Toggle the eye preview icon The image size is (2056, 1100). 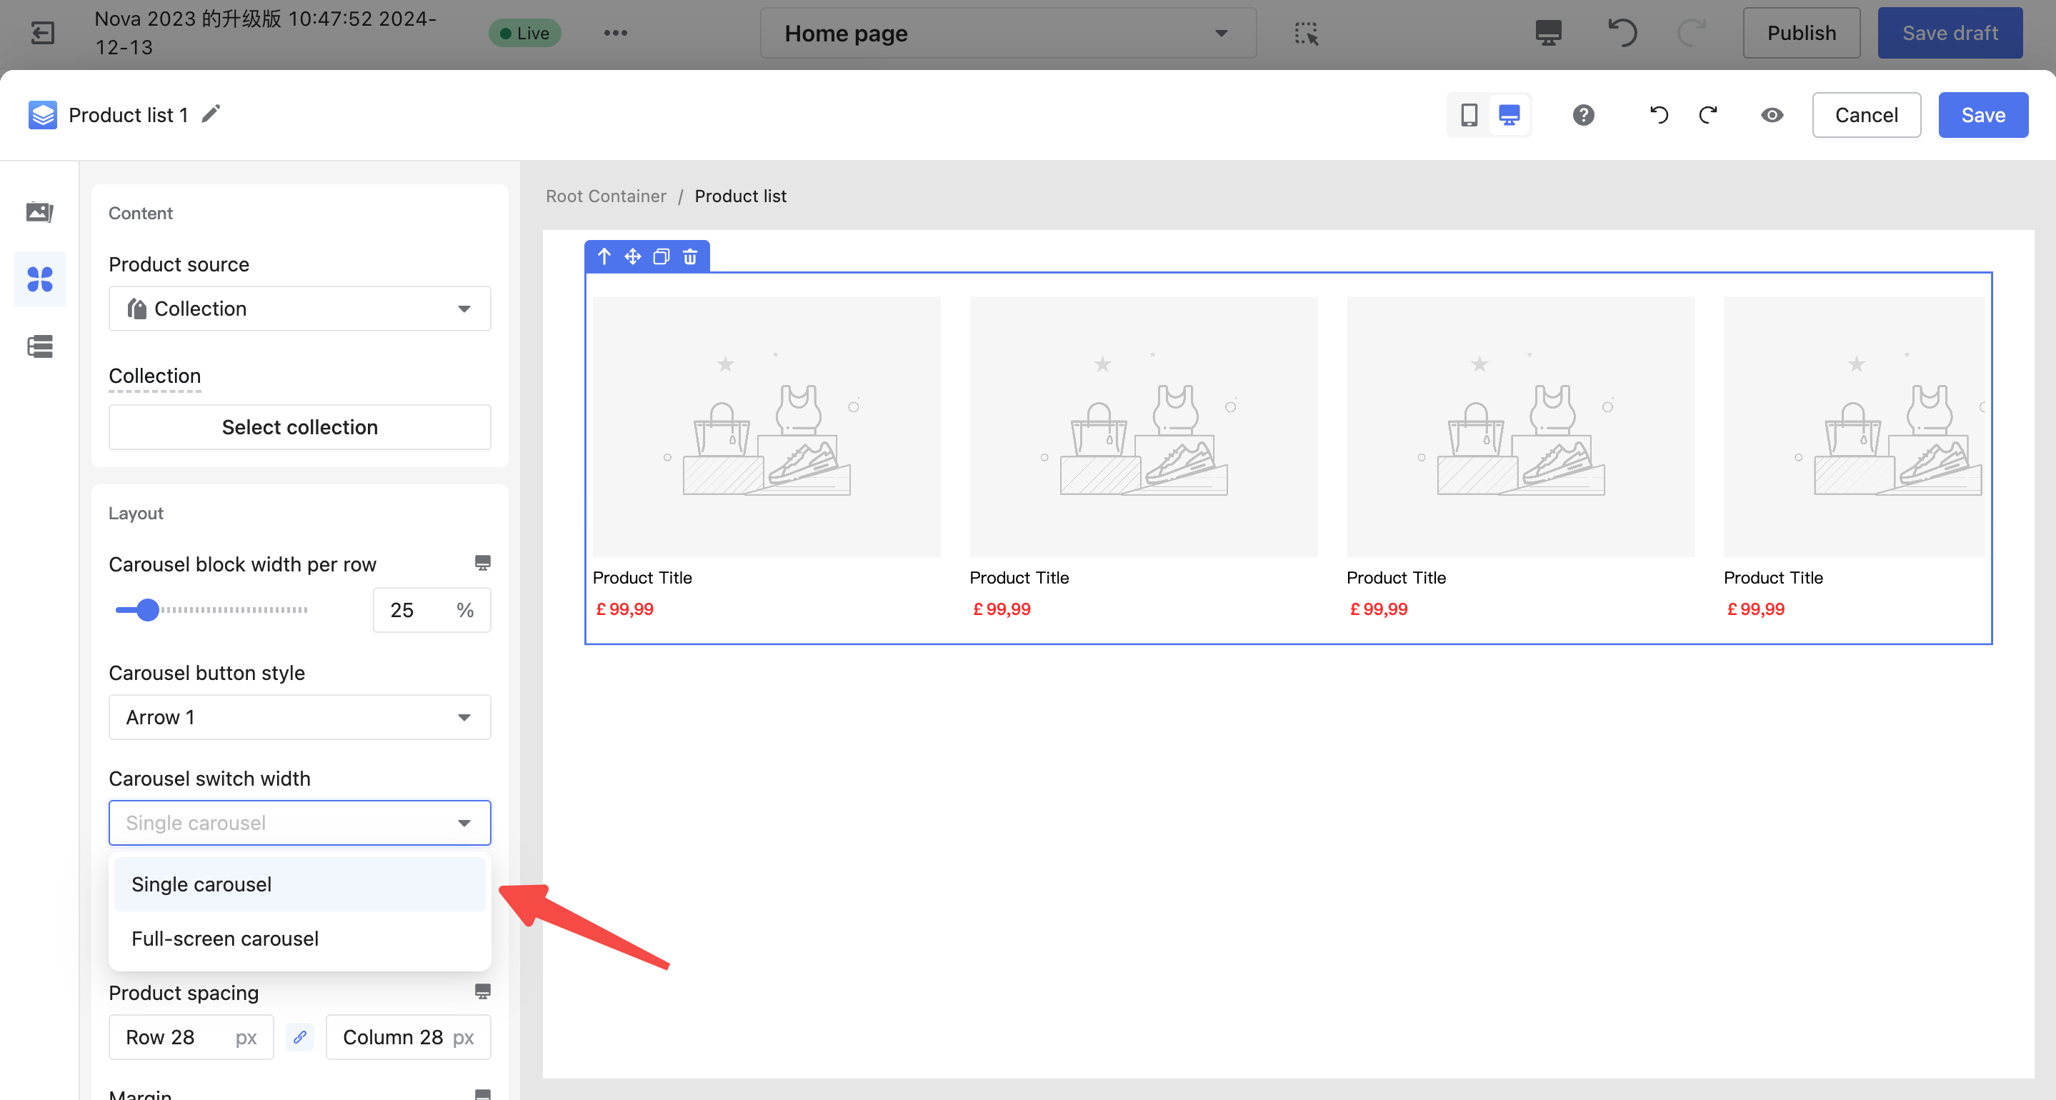click(1772, 115)
